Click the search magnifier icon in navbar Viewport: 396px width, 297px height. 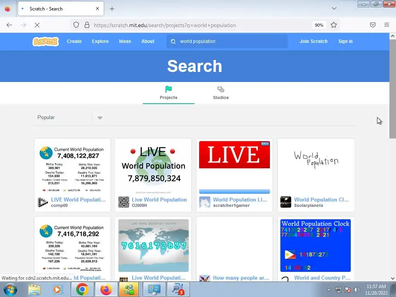173,41
